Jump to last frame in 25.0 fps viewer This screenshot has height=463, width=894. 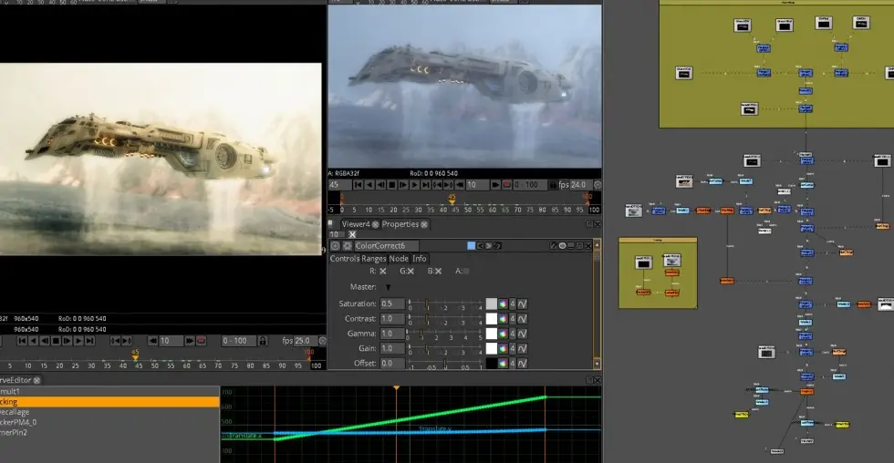pyautogui.click(x=89, y=341)
